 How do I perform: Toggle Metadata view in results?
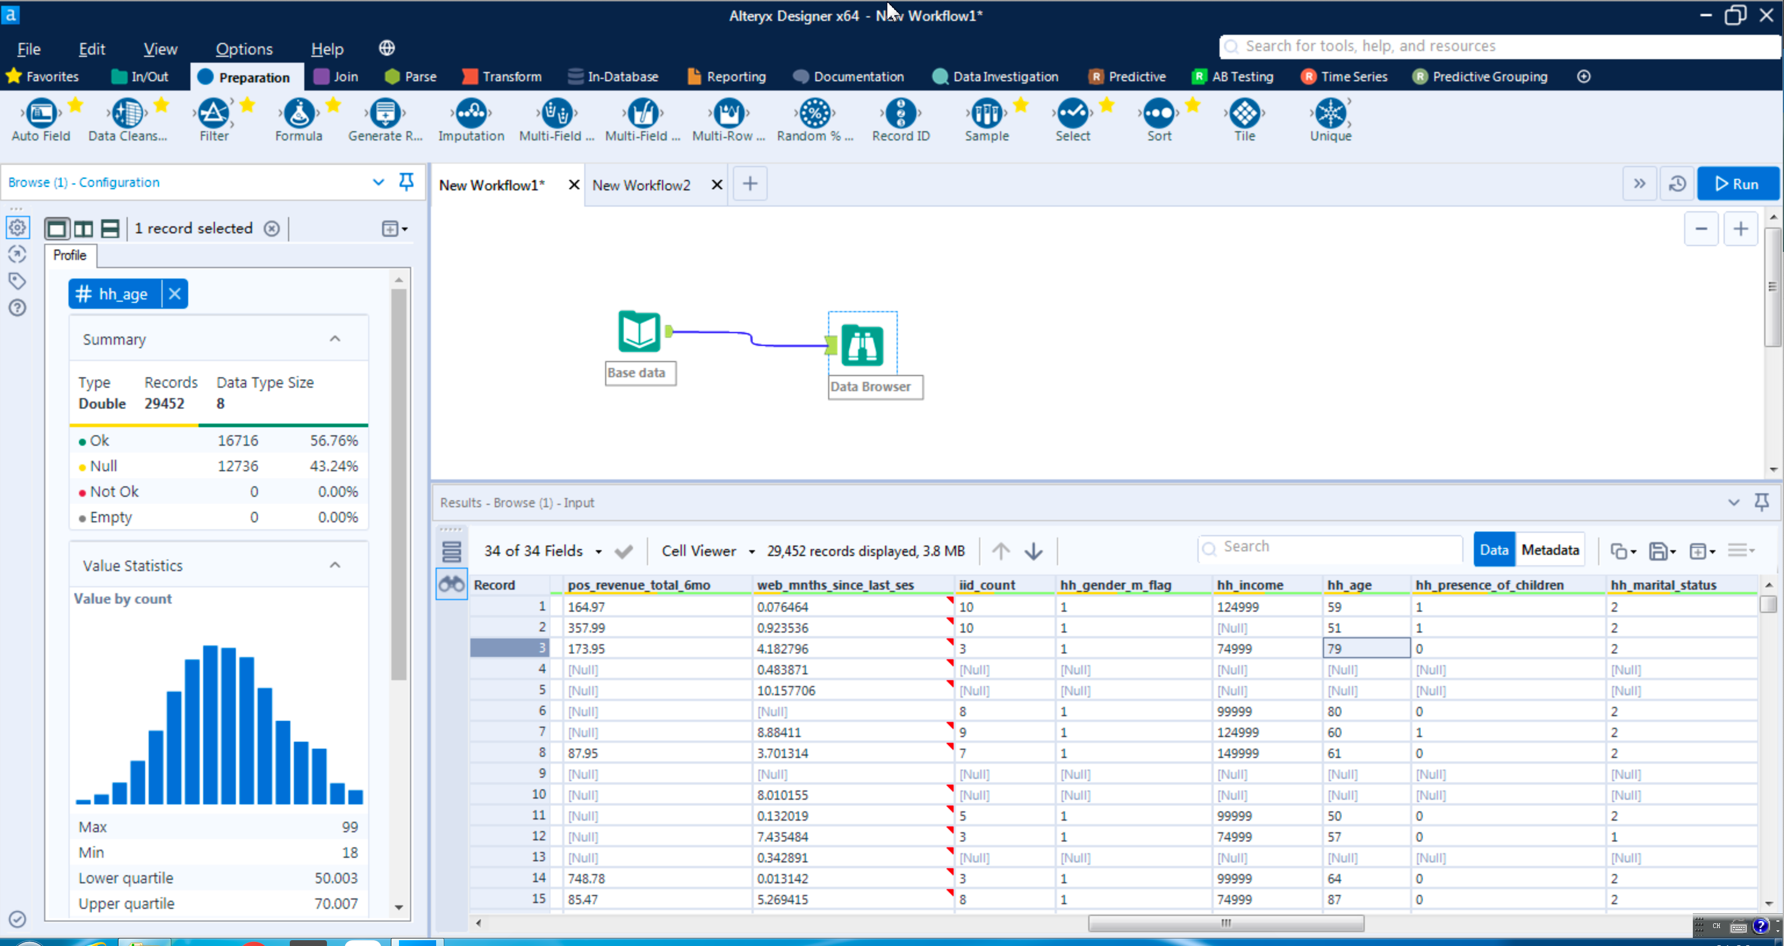(x=1550, y=550)
